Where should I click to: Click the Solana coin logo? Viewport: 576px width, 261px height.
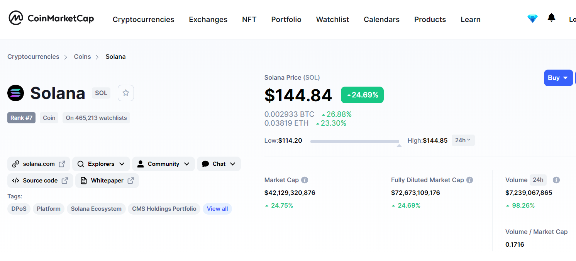[15, 93]
